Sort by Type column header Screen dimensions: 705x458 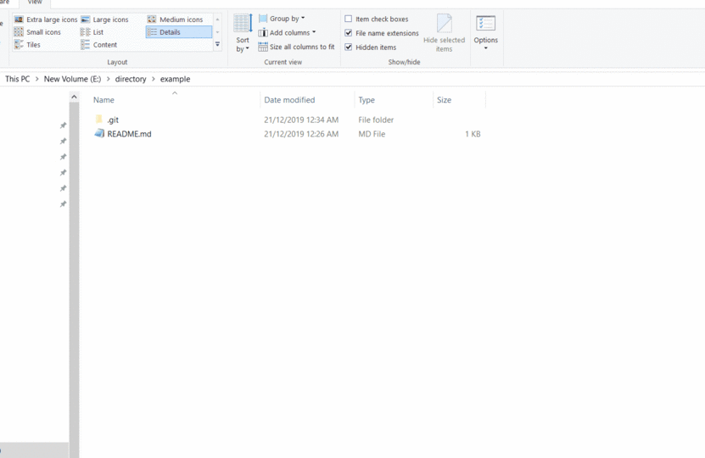click(x=394, y=100)
